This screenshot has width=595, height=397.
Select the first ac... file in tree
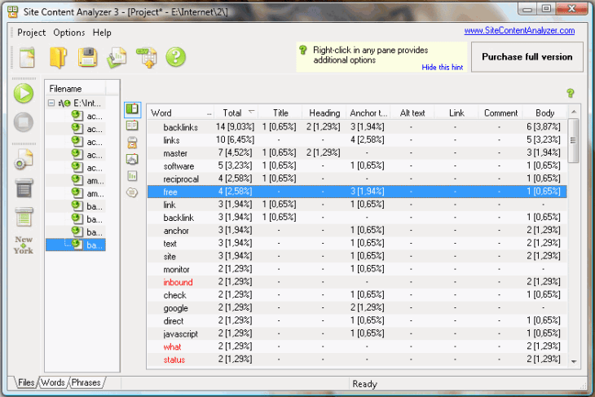tap(87, 116)
